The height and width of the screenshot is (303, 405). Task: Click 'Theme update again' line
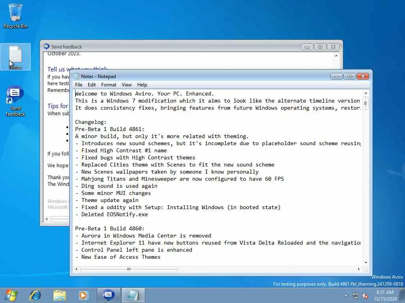coord(107,200)
